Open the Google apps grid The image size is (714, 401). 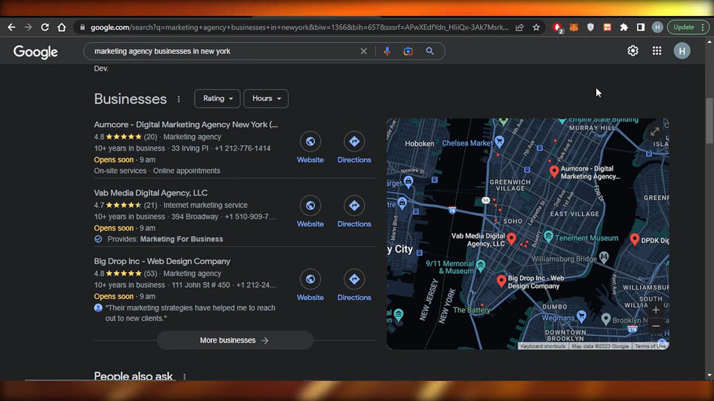pyautogui.click(x=657, y=51)
